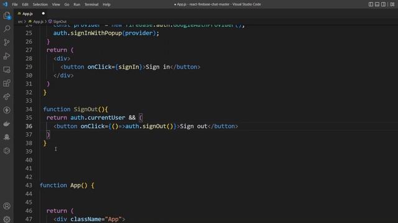Click line number 43 in gutter
This screenshot has height=223, width=398.
pos(29,185)
